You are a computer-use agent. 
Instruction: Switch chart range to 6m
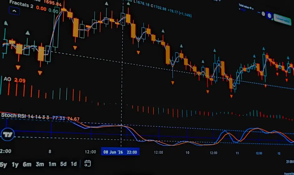[x=27, y=164]
